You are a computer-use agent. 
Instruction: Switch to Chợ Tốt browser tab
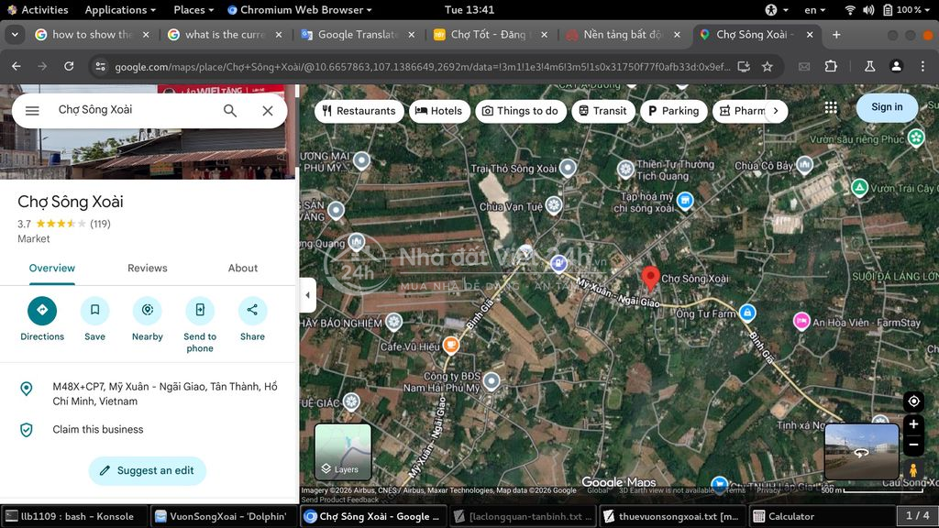click(x=490, y=35)
